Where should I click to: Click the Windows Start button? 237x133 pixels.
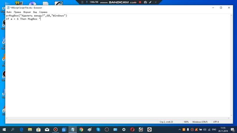coord(4,130)
